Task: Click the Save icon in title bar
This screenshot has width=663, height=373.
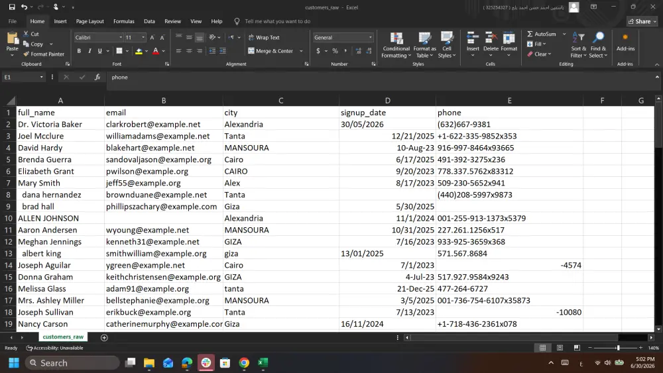Action: tap(12, 7)
